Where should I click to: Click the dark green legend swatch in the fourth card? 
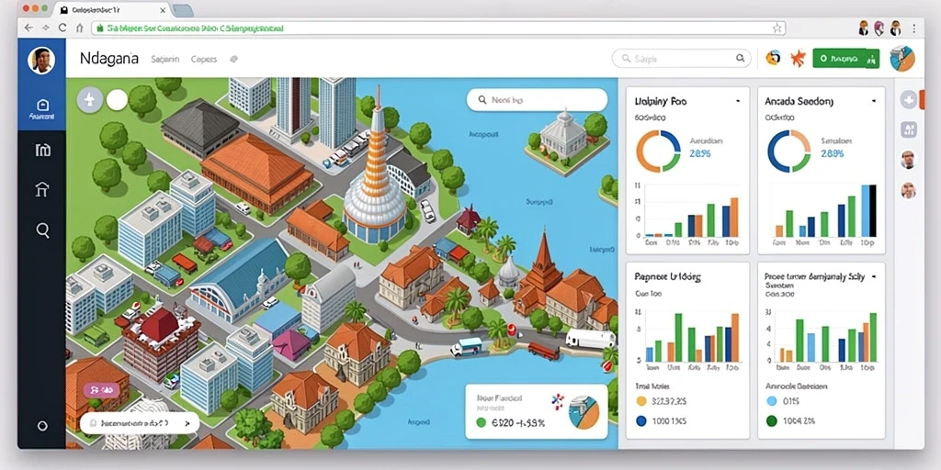point(772,420)
